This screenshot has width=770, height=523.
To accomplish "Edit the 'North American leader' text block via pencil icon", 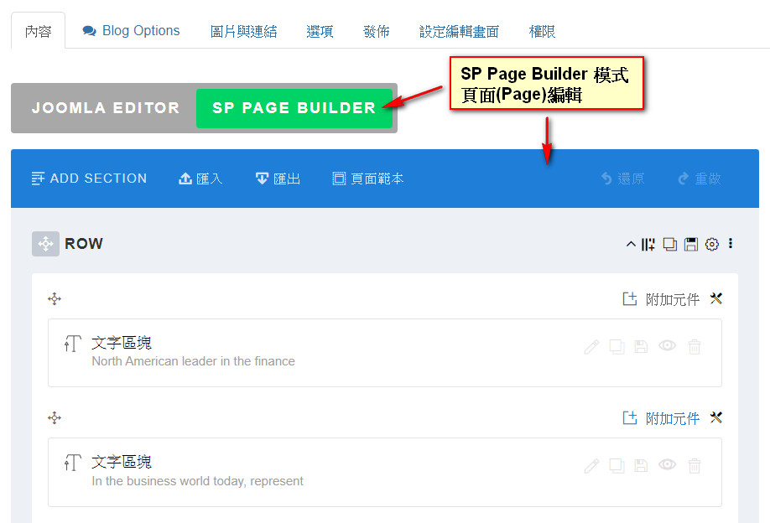I will pos(591,346).
